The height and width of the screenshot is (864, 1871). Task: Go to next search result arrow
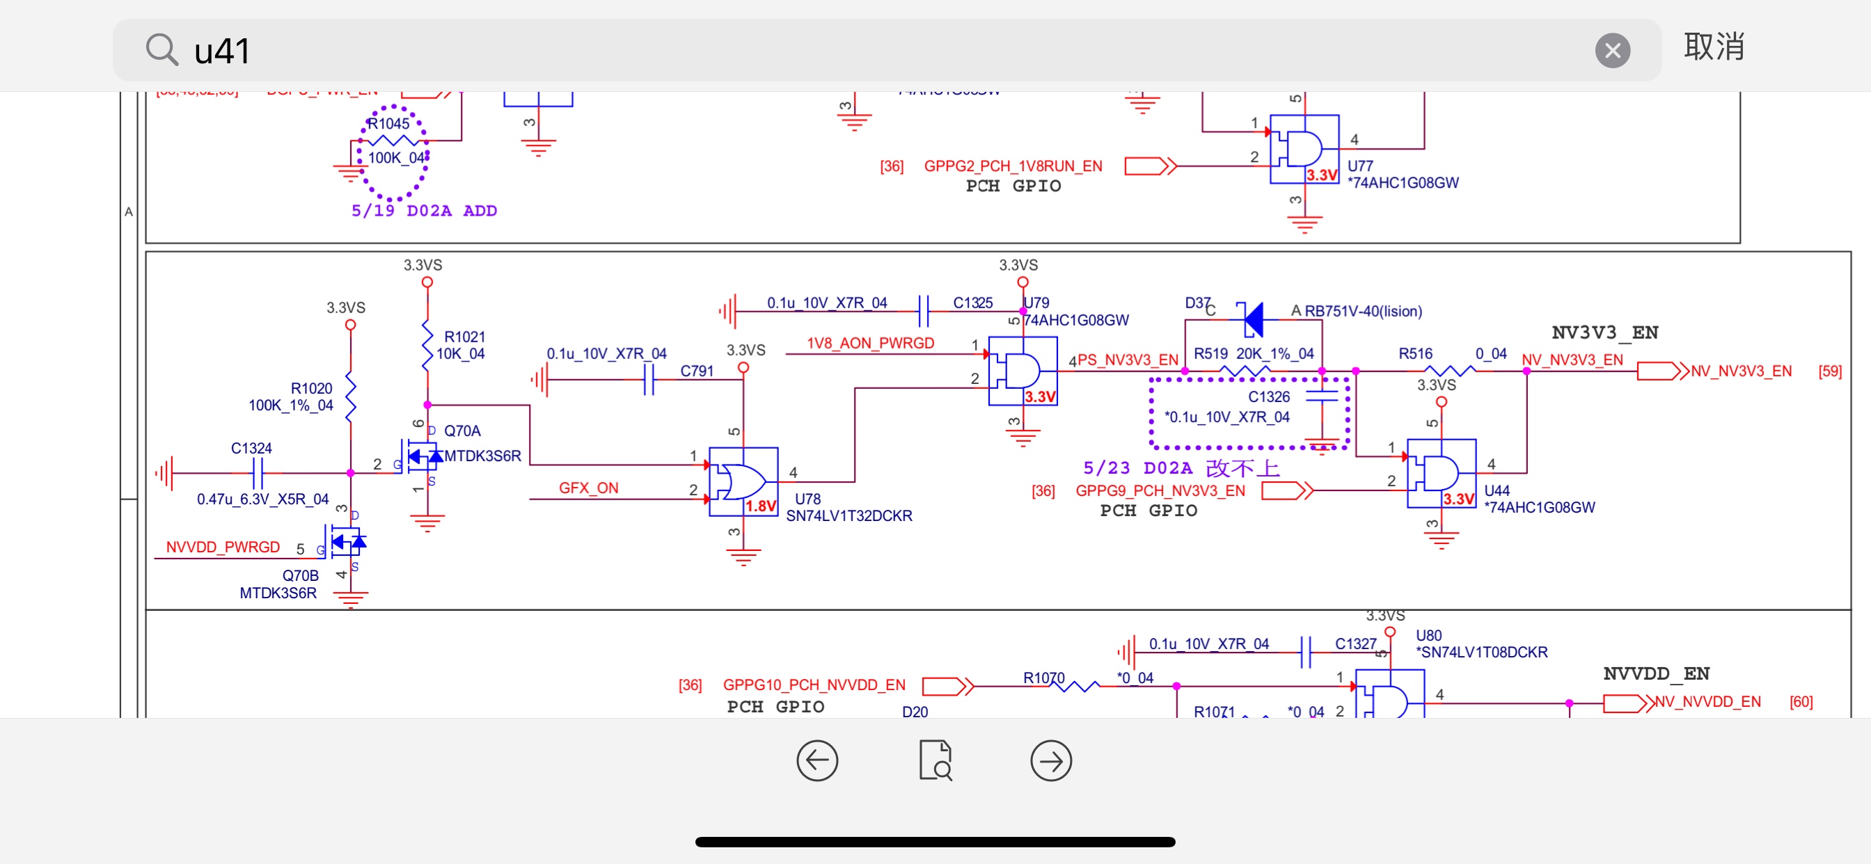pyautogui.click(x=1050, y=760)
